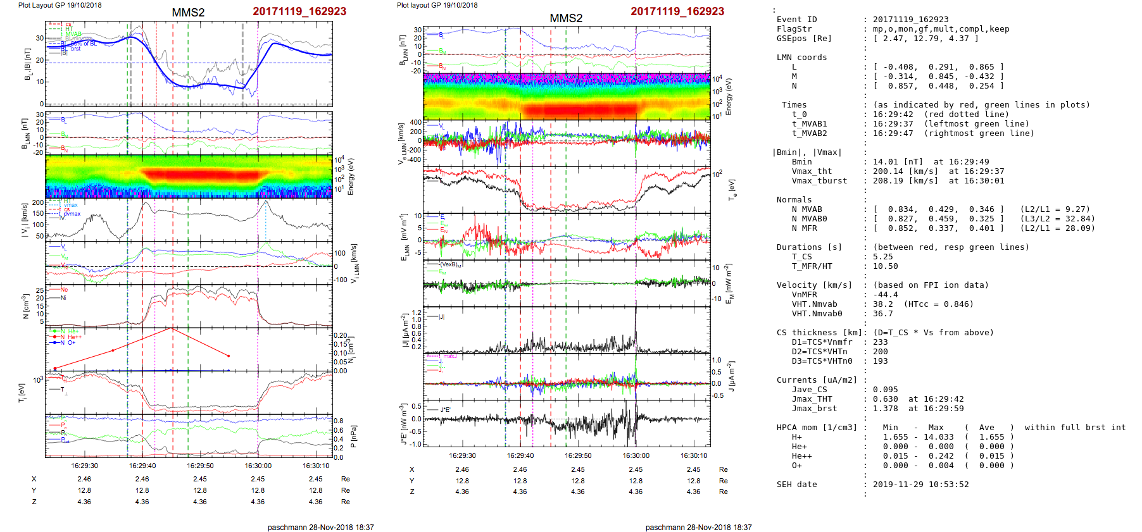The image size is (1142, 532).
Task: Select the '(HTcc = 0.846)' correlation text
Action: 938,304
